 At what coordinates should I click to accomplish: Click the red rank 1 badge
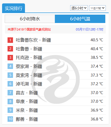pyautogui.click(x=10, y=40)
